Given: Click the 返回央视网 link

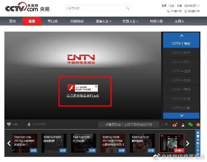Looking at the screenshot, I should point(192,6).
